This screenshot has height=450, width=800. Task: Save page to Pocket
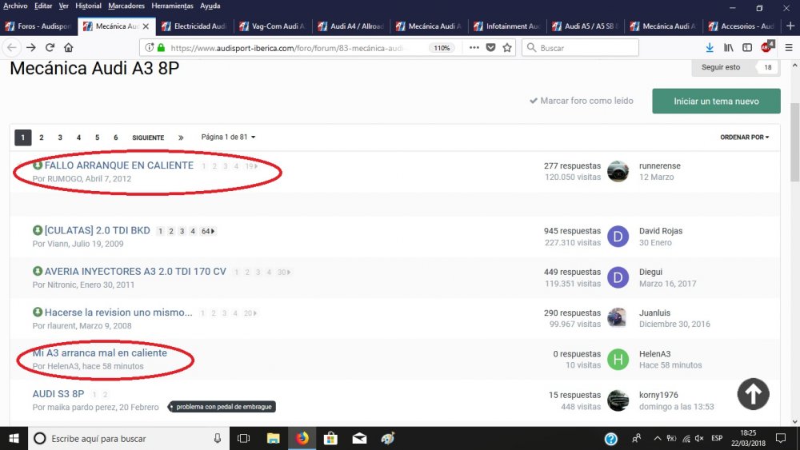pos(490,47)
